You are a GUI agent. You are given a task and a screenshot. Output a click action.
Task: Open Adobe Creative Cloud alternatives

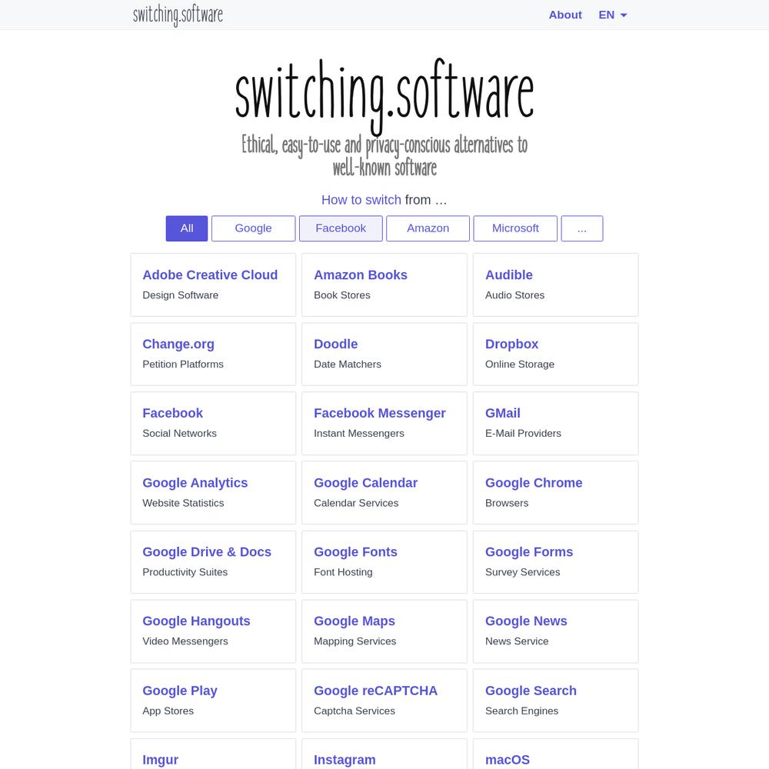pyautogui.click(x=213, y=285)
